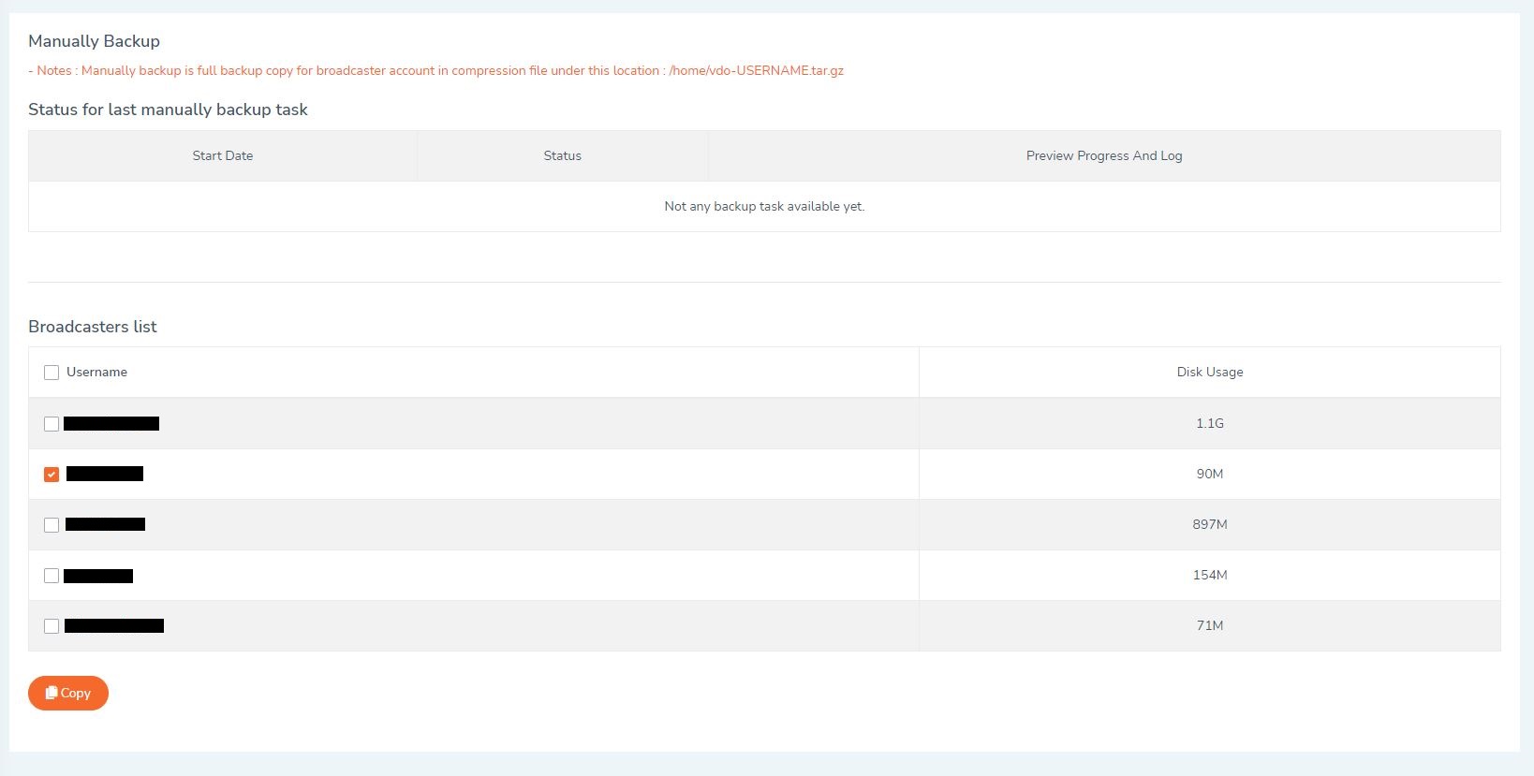Viewport: 1534px width, 776px height.
Task: Click the Broadcasters list heading
Action: point(93,327)
